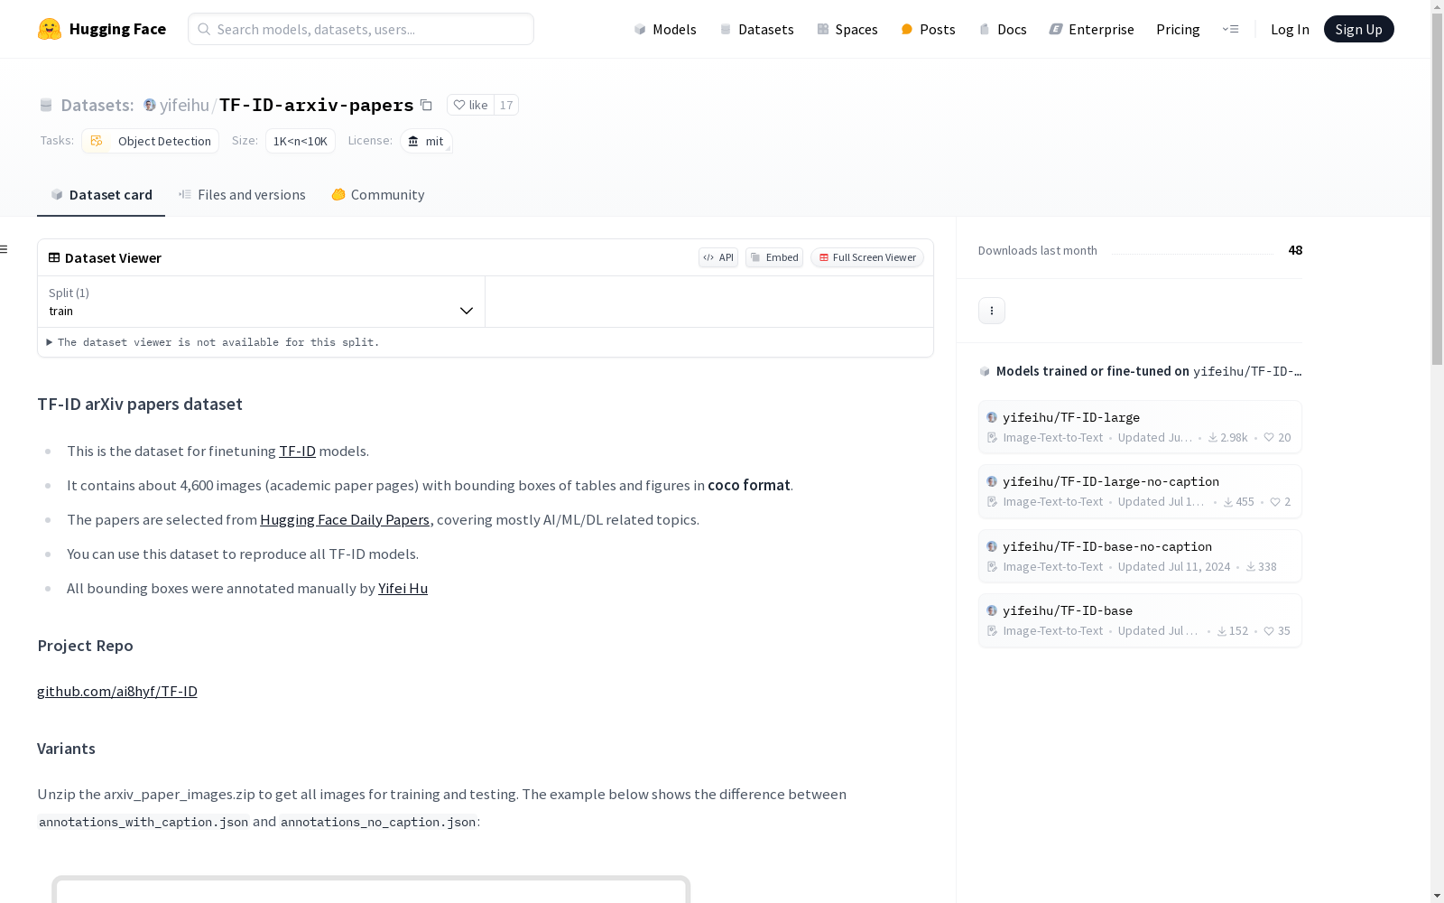Click the yifeihu owner name in title
1444x903 pixels.
point(184,105)
